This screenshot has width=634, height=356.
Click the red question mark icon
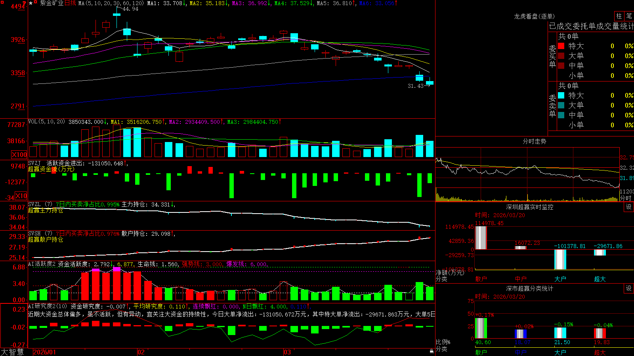[x=25, y=3]
